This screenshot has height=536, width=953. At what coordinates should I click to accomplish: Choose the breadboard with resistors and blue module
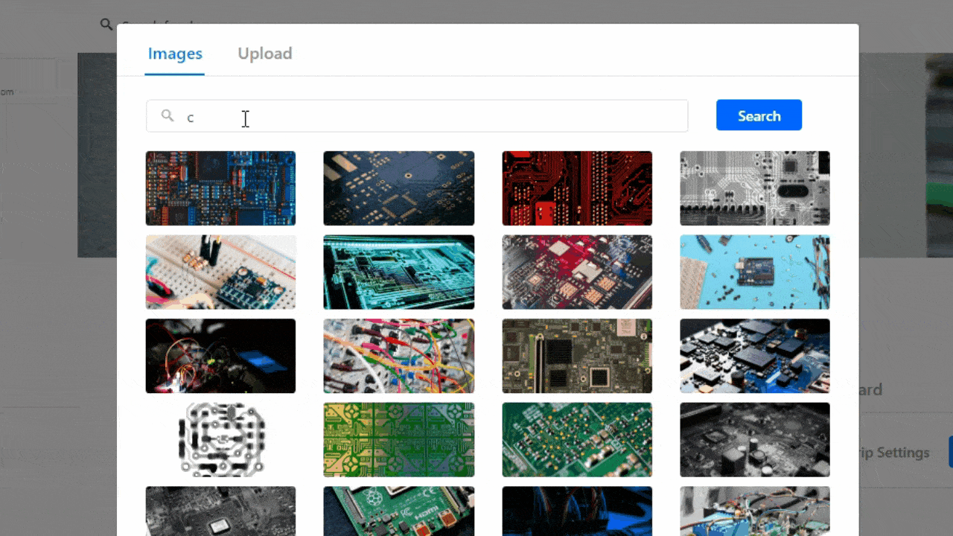pos(220,272)
